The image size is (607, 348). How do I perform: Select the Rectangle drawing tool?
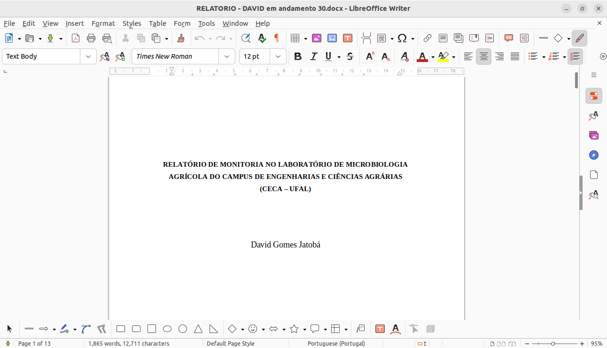[x=121, y=329]
